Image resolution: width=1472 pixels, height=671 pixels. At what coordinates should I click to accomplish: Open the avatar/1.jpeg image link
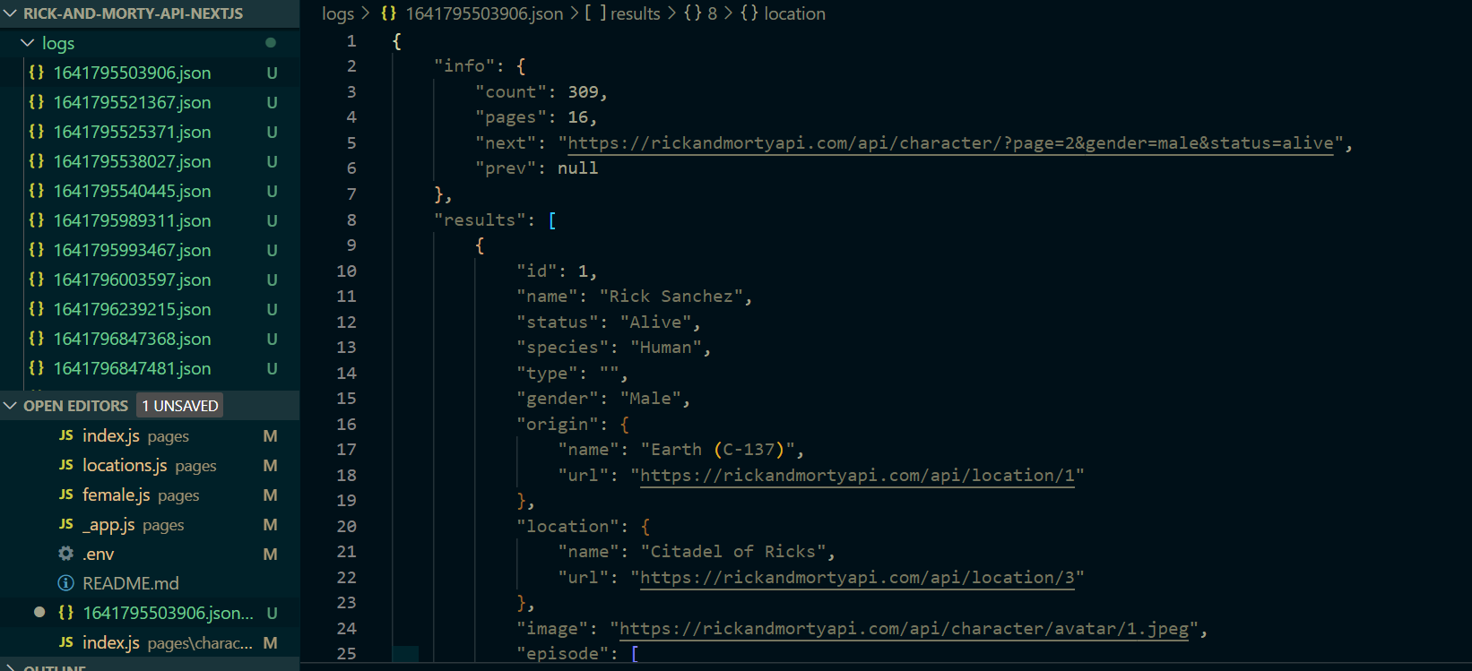(x=905, y=629)
